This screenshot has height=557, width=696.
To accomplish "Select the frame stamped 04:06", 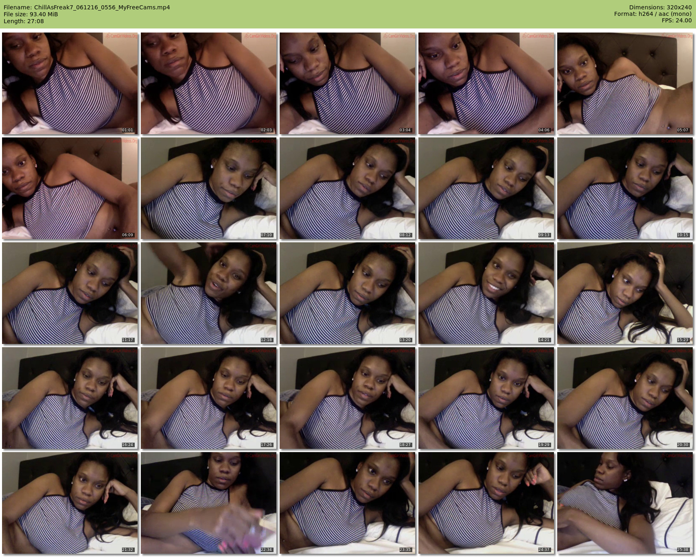I will pos(486,83).
